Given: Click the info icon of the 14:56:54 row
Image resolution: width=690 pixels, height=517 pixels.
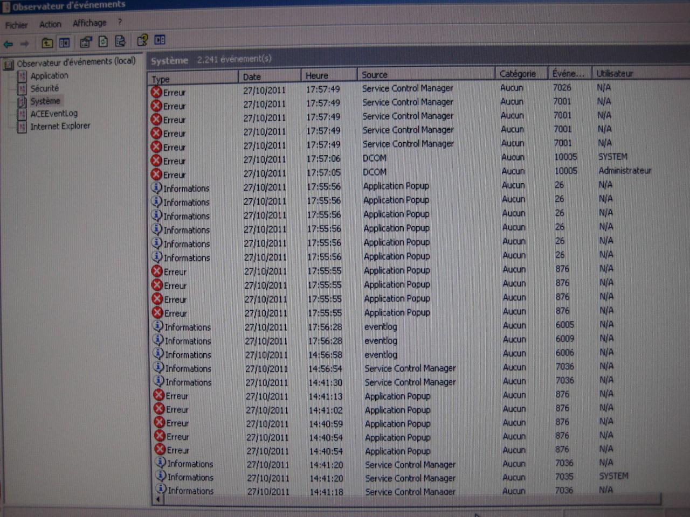Looking at the screenshot, I should (158, 367).
